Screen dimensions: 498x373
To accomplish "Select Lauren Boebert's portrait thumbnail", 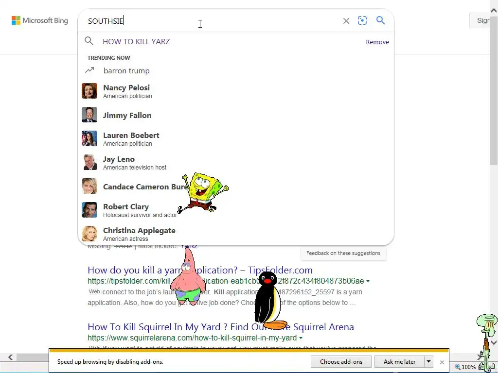I will pos(89,138).
